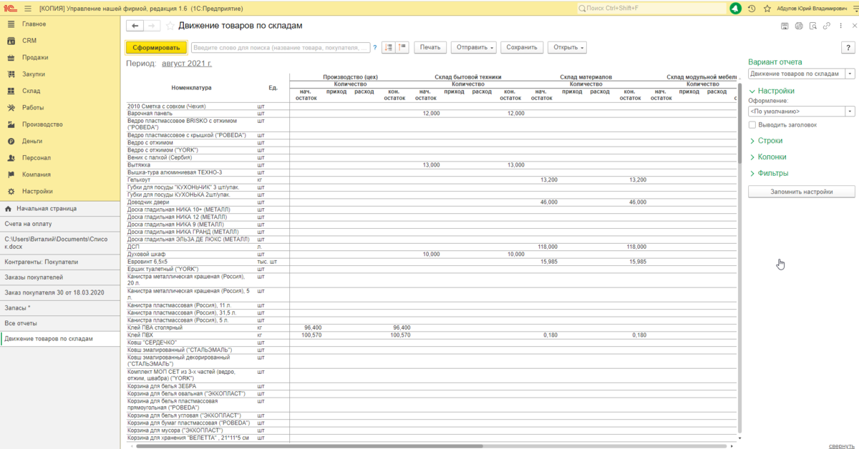This screenshot has width=859, height=449.
Task: Switch to Заказы покупателей tab
Action: [x=60, y=277]
